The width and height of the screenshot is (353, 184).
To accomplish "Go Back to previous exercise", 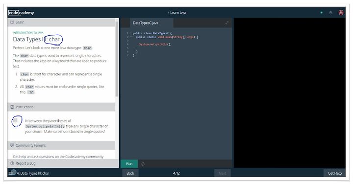I will (x=130, y=173).
